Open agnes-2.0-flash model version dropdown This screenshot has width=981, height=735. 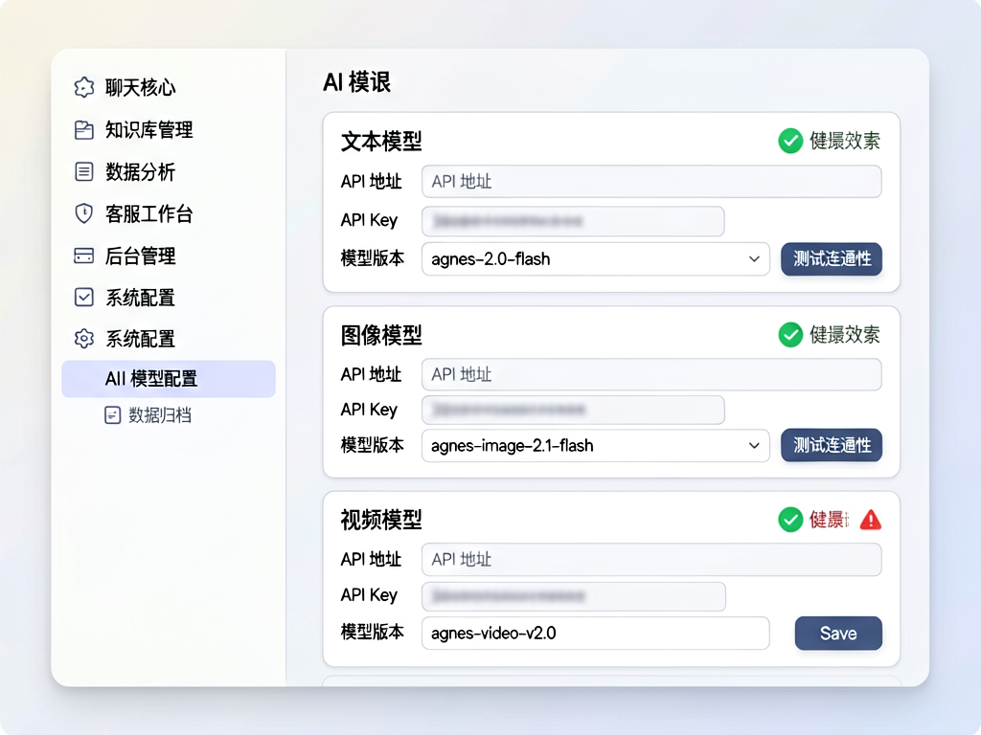point(596,258)
